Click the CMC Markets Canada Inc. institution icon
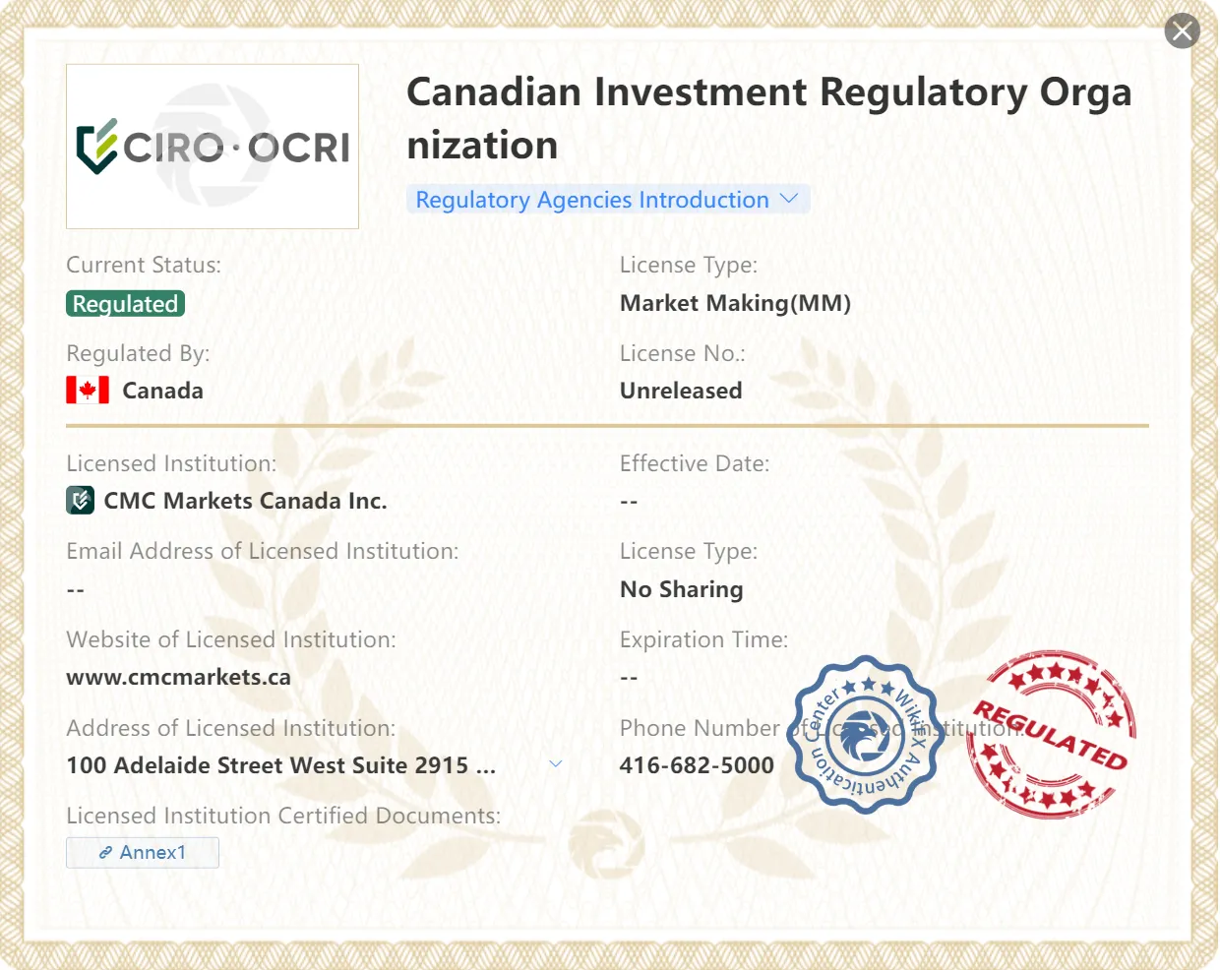Screen dimensions: 1220x970 click(x=81, y=501)
